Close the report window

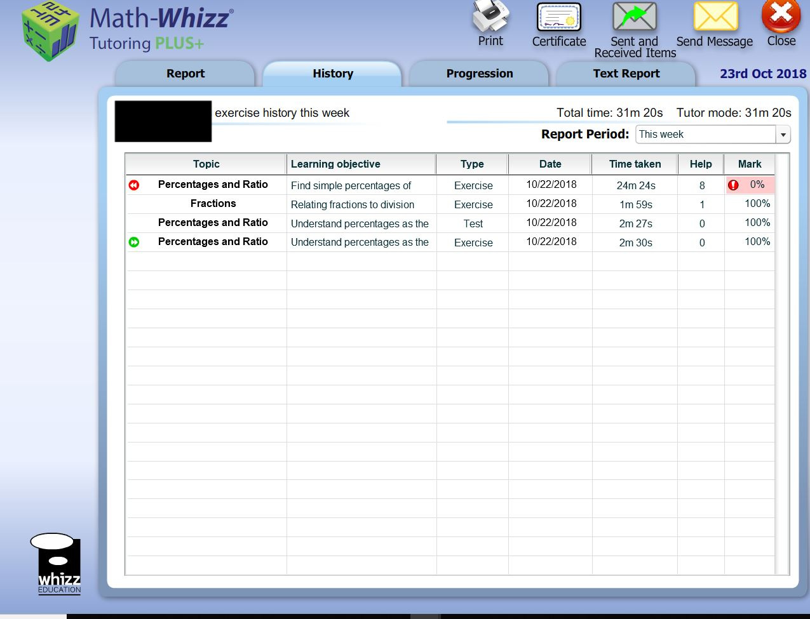[x=780, y=18]
